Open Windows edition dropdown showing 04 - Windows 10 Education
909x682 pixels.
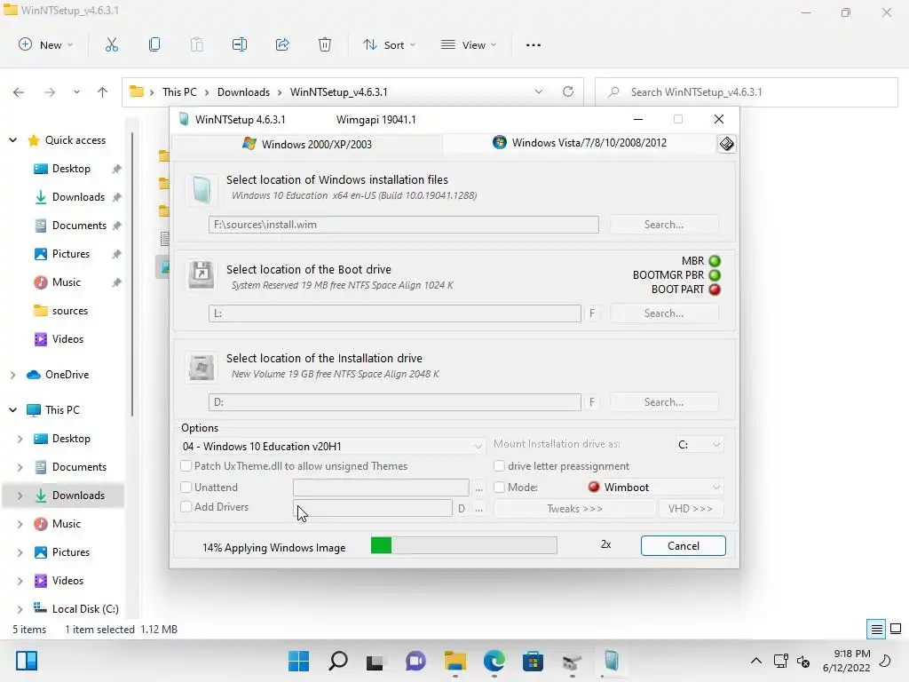[x=332, y=446]
